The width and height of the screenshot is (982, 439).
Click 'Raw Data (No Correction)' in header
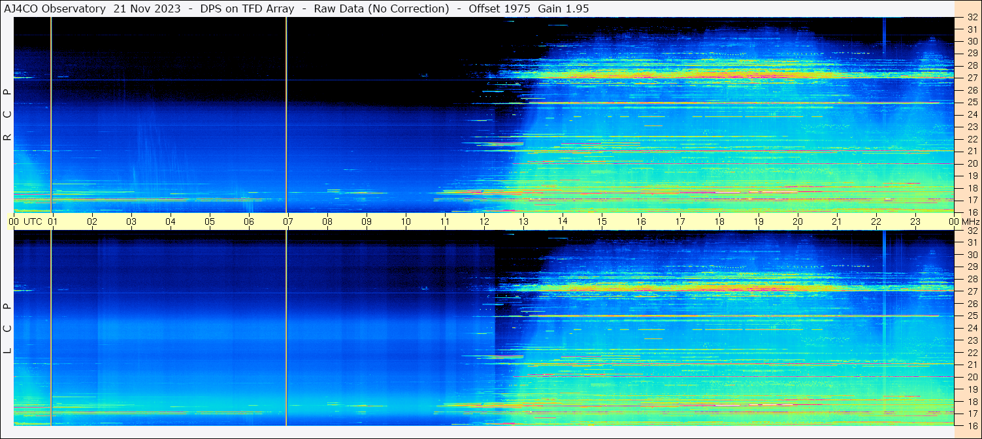381,8
